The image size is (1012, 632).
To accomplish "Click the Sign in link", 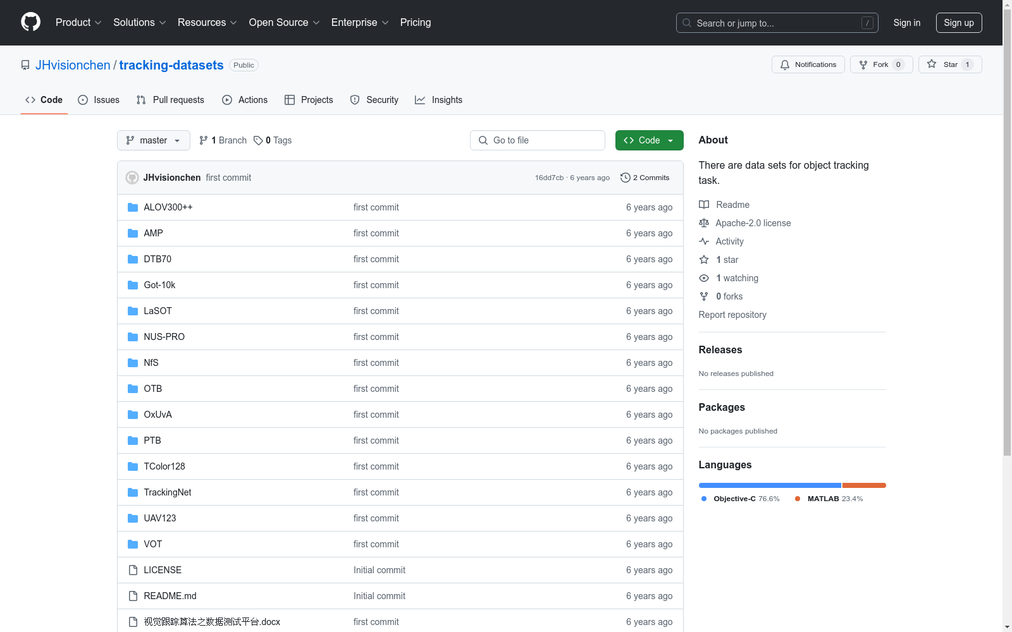I will [907, 23].
